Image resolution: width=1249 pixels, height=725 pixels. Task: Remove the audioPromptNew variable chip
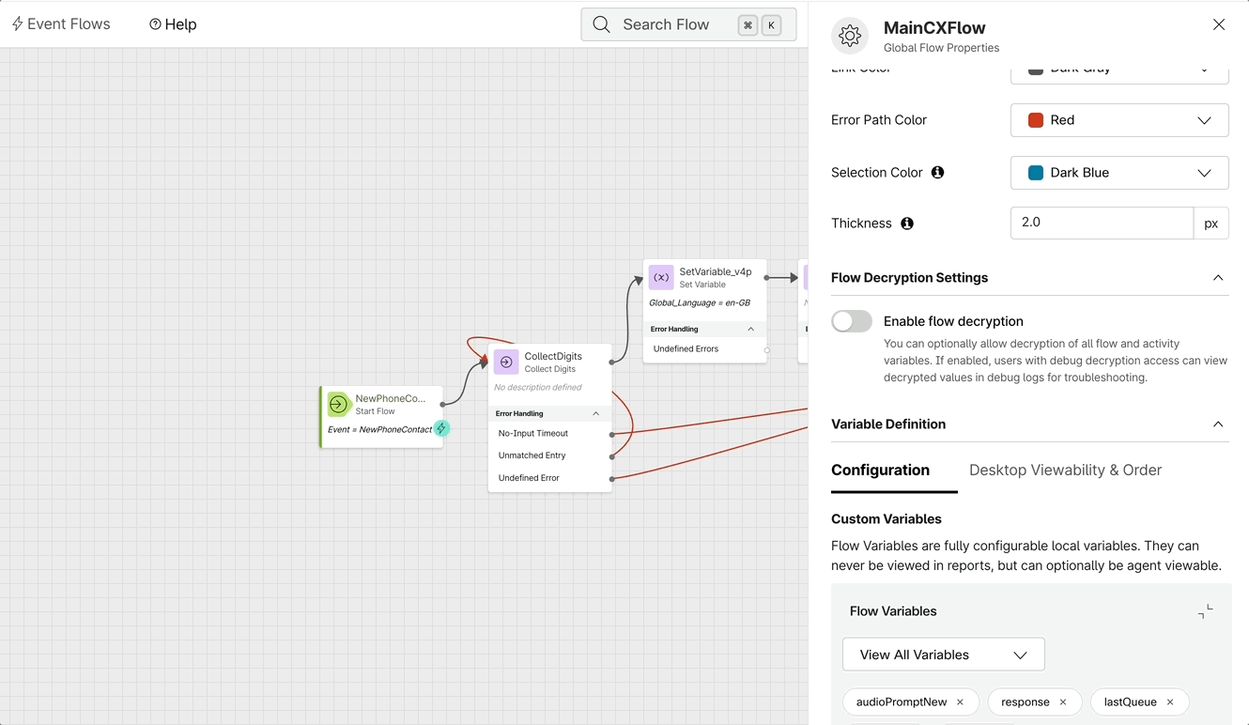(960, 702)
